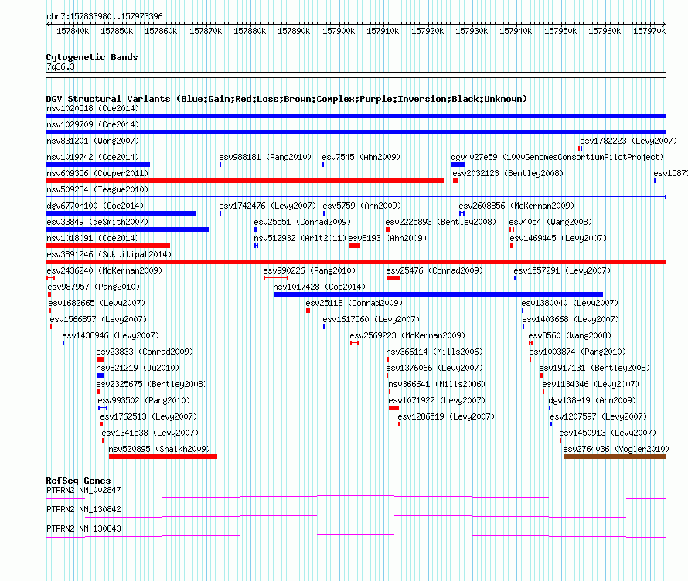The image size is (688, 581).
Task: Click the esv2436240 (McKernan2009) label
Action: (x=104, y=270)
